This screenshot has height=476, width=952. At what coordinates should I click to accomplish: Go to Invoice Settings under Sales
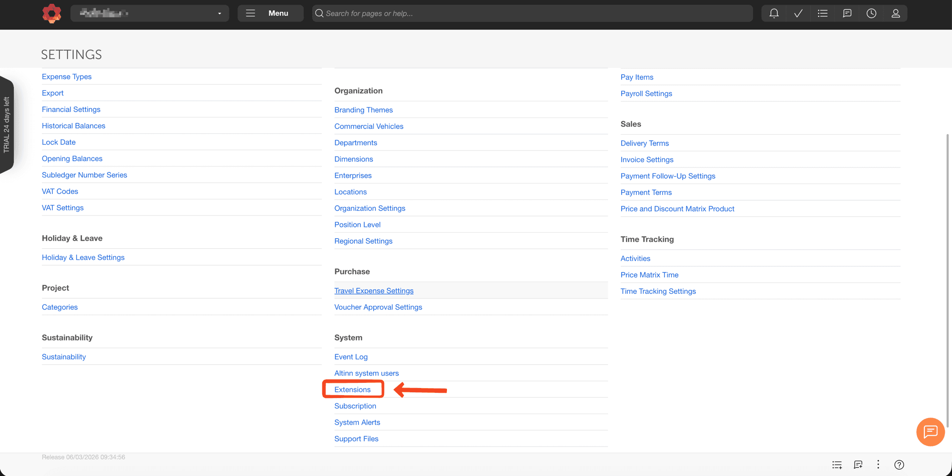[x=647, y=159]
